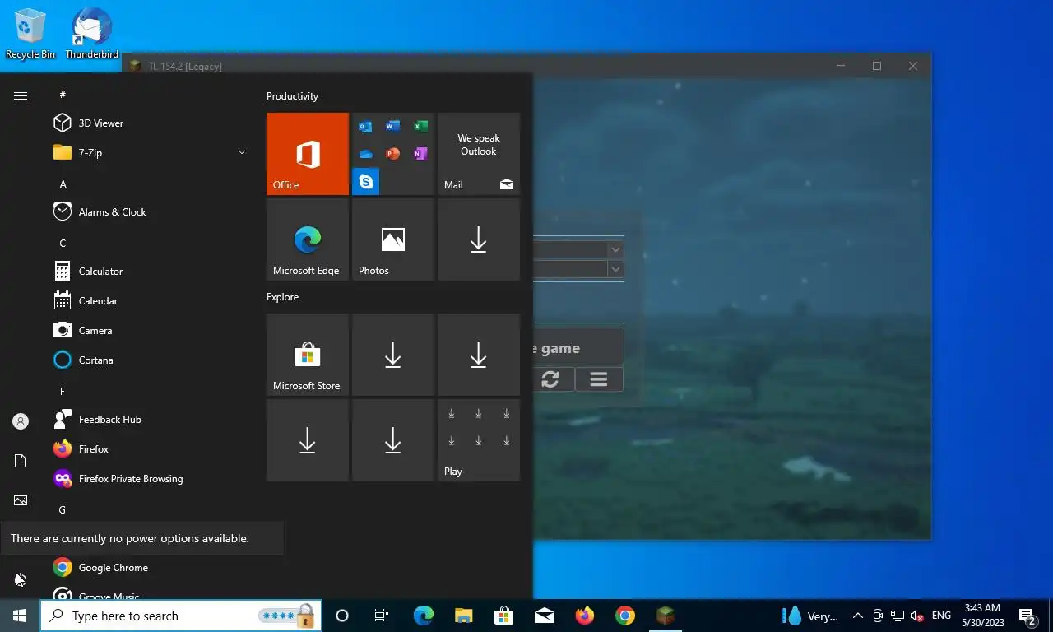Open Microsoft Edge from the taskbar
This screenshot has width=1053, height=632.
pos(423,616)
